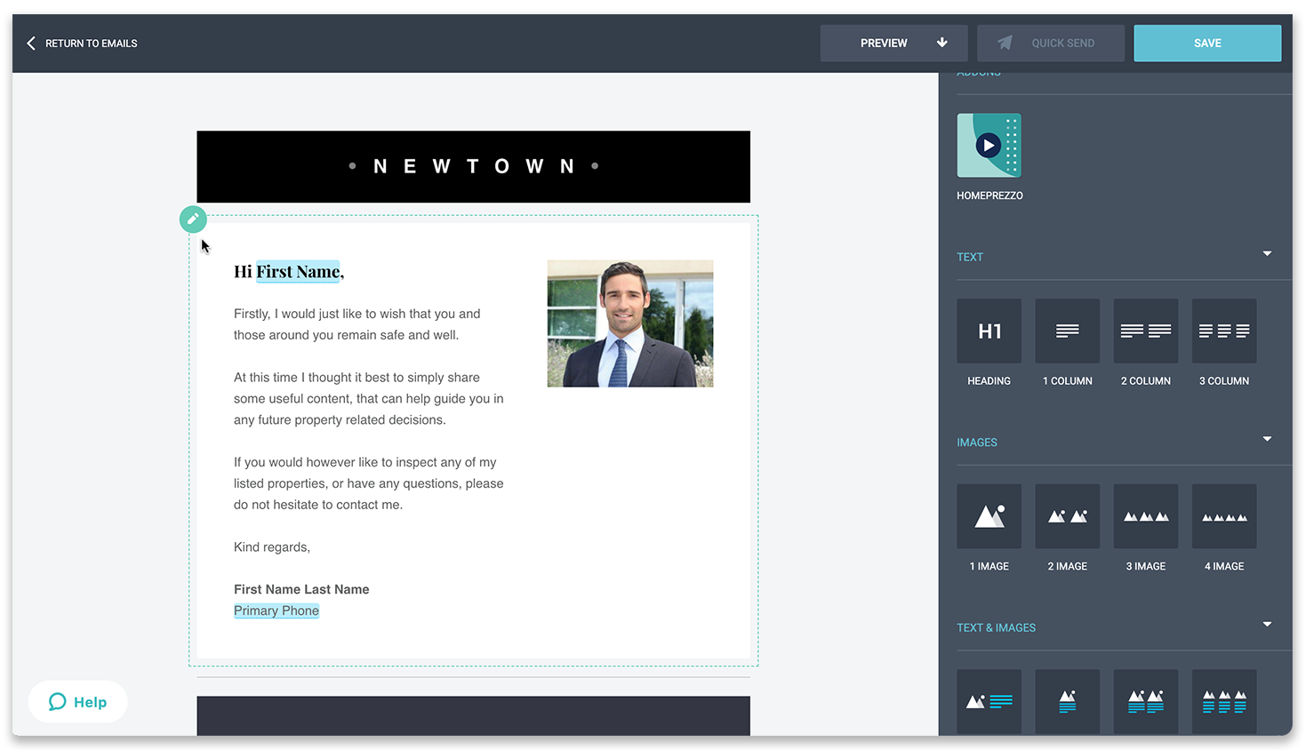Screen dimensions: 1306x750
Task: Add the HomePrezzo addon block
Action: point(989,146)
